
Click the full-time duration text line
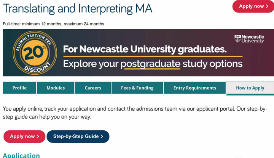pyautogui.click(x=53, y=24)
